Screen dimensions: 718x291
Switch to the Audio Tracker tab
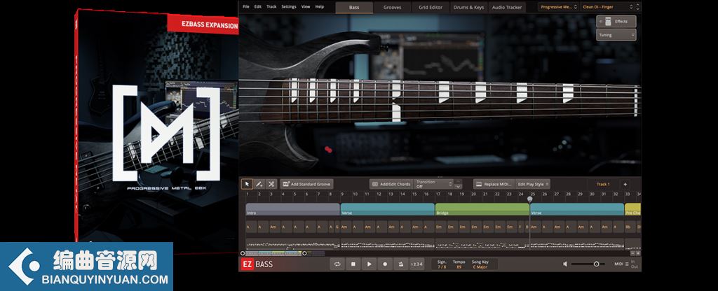click(507, 7)
